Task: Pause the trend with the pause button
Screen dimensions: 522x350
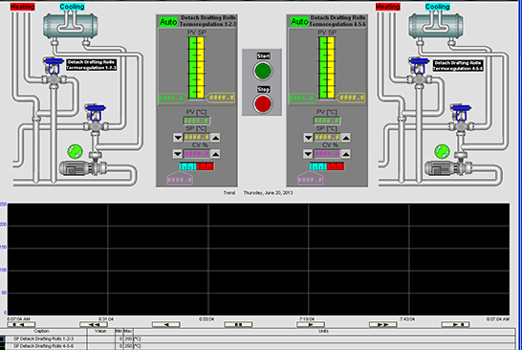Action: pos(238,324)
